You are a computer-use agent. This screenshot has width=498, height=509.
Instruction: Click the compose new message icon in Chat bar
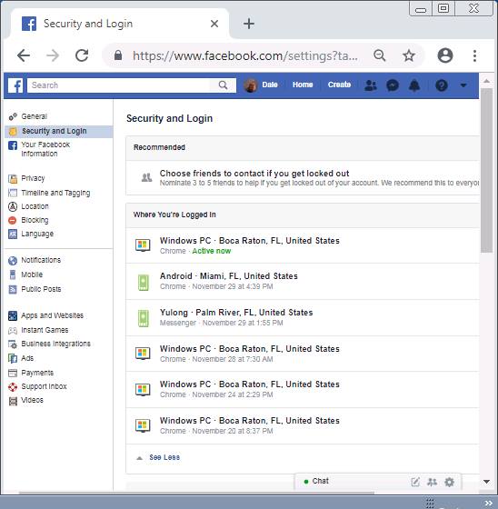415,482
